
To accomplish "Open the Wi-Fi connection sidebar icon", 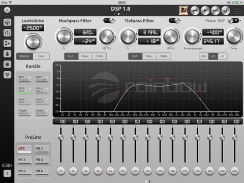I will pyautogui.click(x=7, y=75).
